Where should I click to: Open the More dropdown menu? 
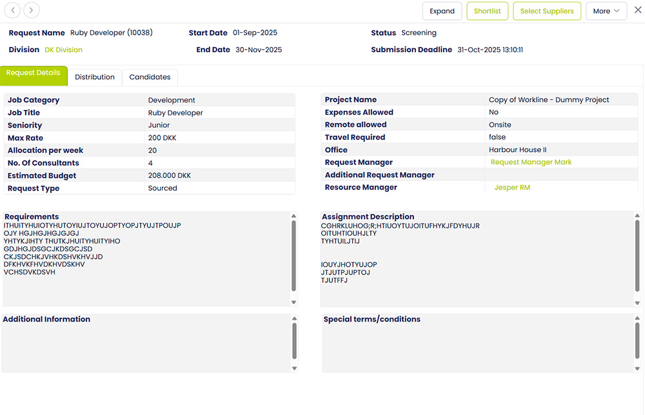[x=606, y=11]
